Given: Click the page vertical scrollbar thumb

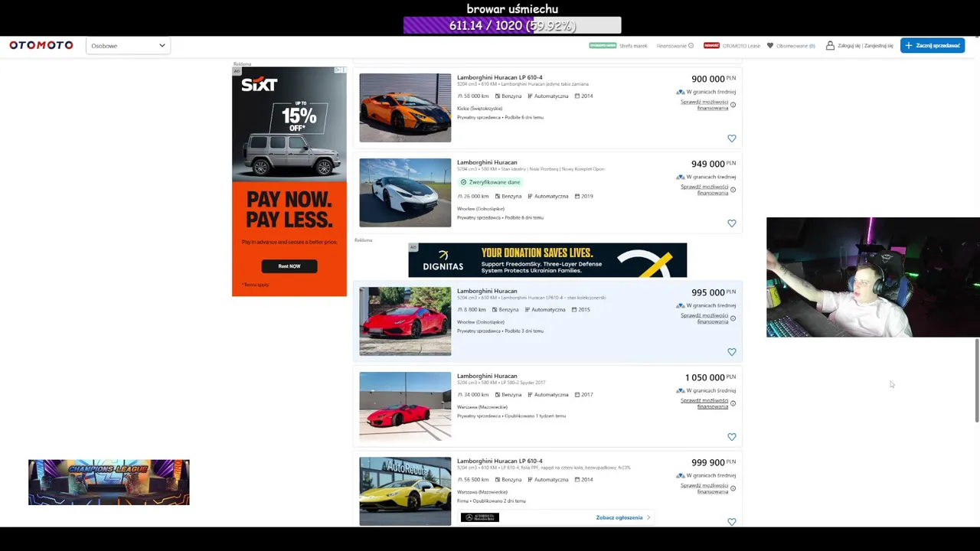Looking at the screenshot, I should (x=976, y=380).
